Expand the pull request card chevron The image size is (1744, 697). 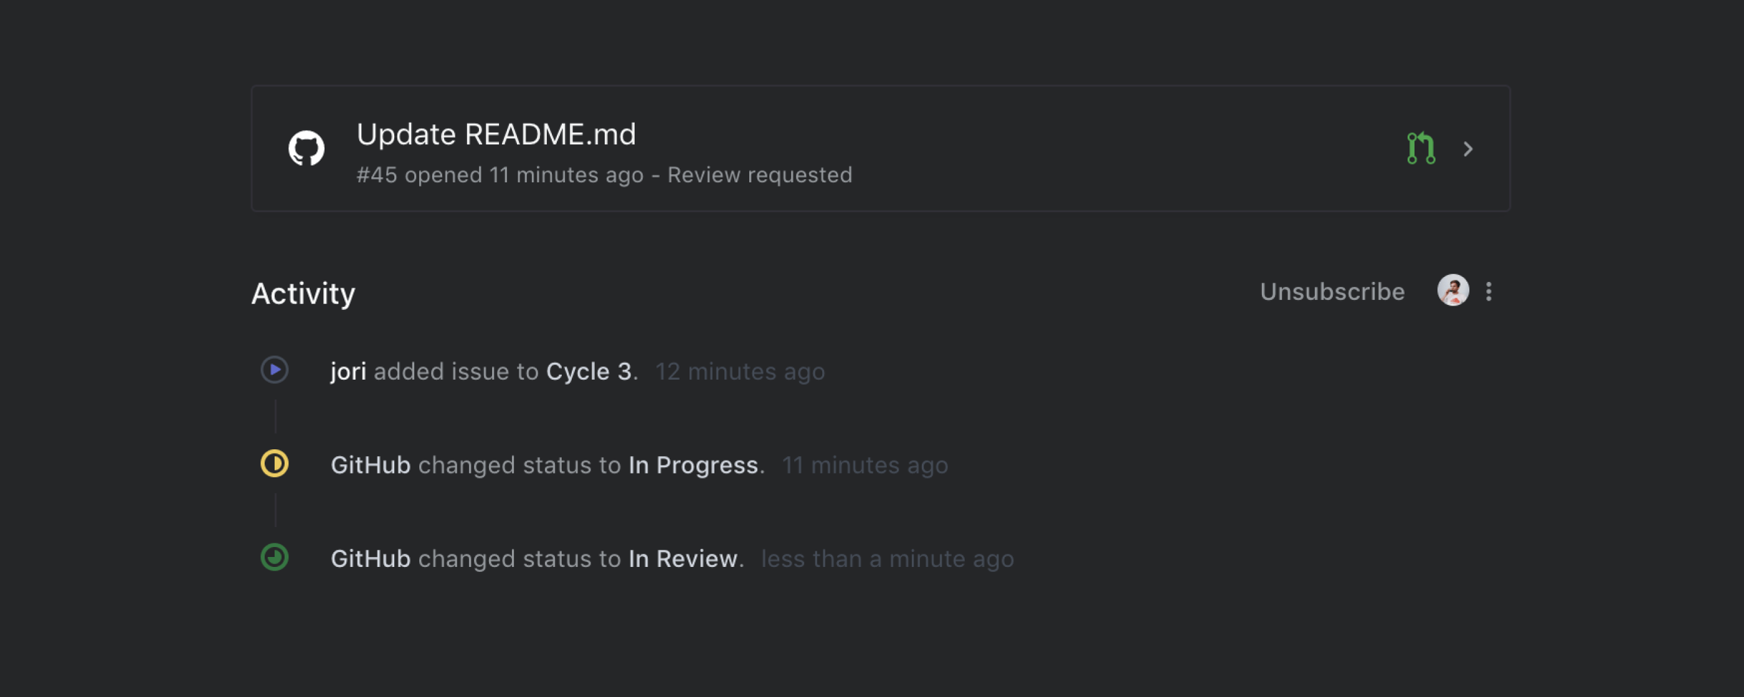tap(1467, 149)
